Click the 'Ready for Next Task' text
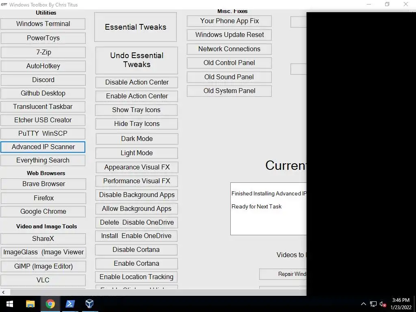 point(257,207)
